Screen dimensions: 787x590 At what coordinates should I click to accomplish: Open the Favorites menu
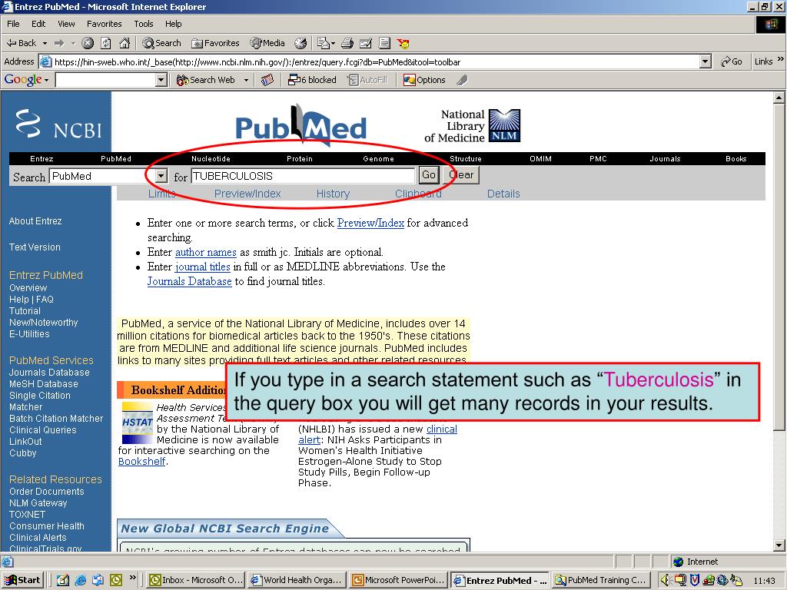point(104,24)
